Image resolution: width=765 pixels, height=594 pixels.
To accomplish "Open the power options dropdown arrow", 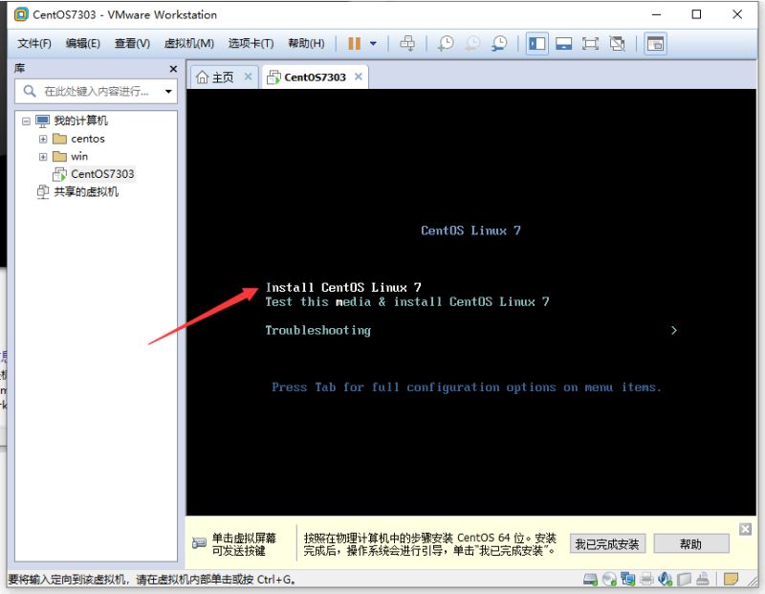I will (373, 43).
